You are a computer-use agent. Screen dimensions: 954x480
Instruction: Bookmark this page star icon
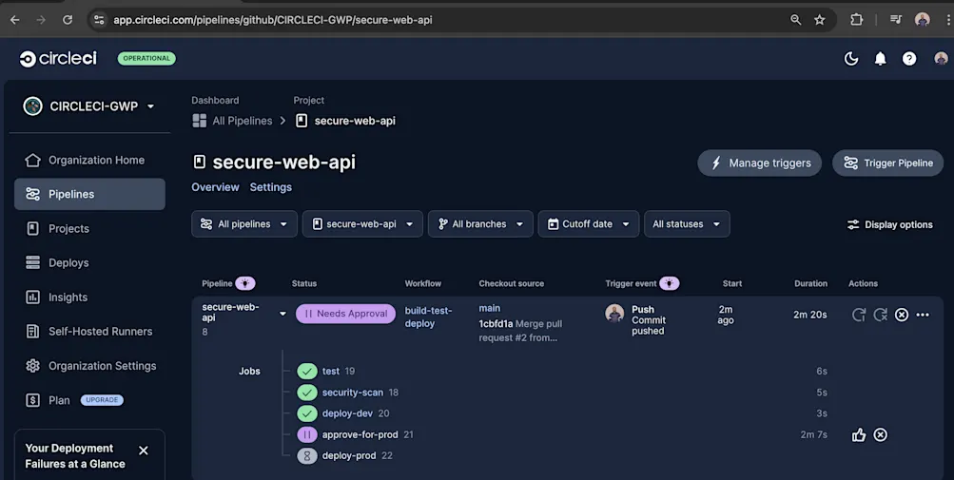[820, 19]
